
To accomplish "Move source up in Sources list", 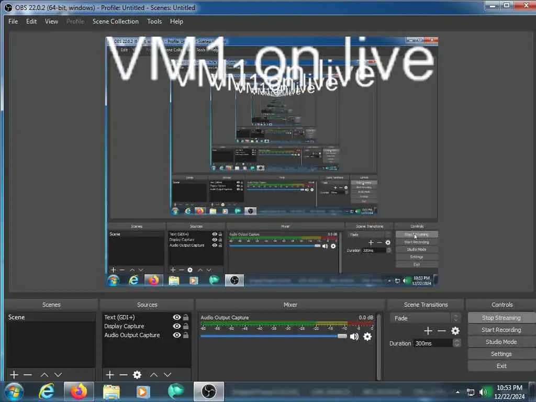I will coord(154,375).
